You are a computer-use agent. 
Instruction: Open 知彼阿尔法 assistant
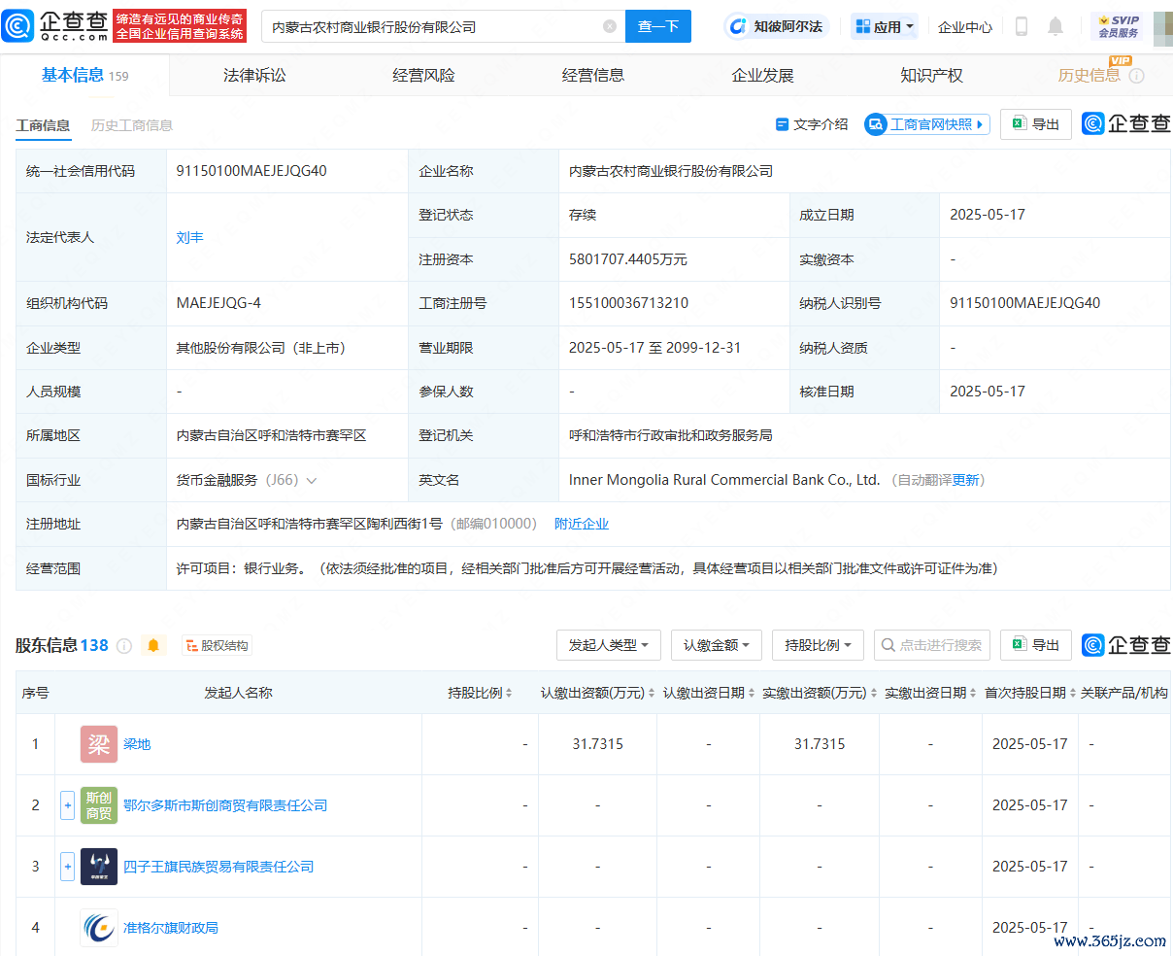tap(775, 27)
